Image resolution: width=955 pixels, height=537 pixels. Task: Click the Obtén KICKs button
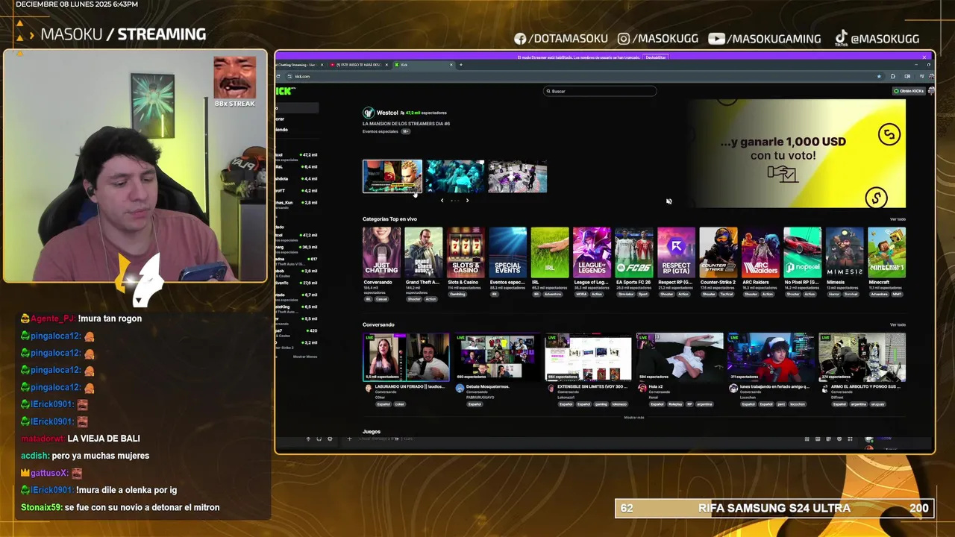[x=909, y=91]
